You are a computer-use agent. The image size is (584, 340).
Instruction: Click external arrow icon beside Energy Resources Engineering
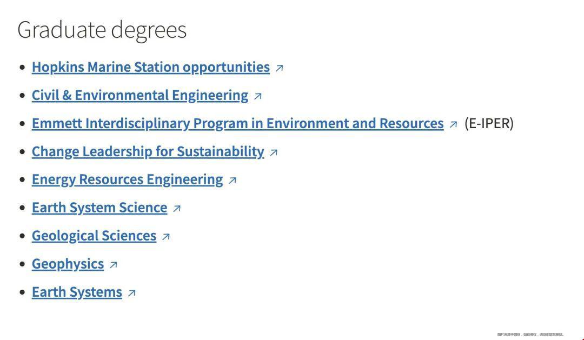click(233, 181)
